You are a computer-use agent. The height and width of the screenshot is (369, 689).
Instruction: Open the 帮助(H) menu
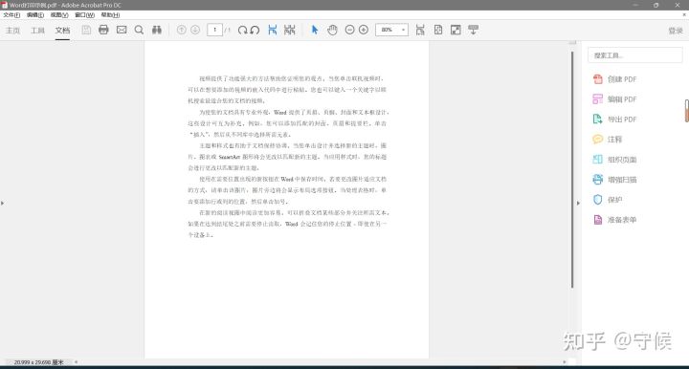pos(110,15)
